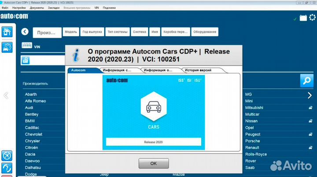Select Mitsubishi manufacturer
This screenshot has width=317, height=177.
pos(254,107)
